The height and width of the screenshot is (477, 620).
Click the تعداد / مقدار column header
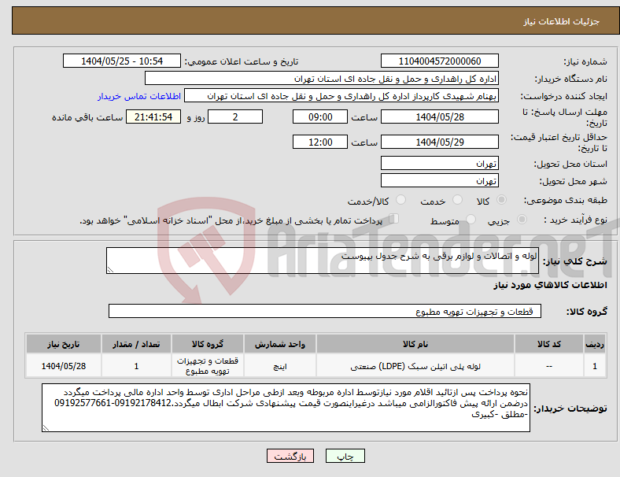(x=136, y=344)
